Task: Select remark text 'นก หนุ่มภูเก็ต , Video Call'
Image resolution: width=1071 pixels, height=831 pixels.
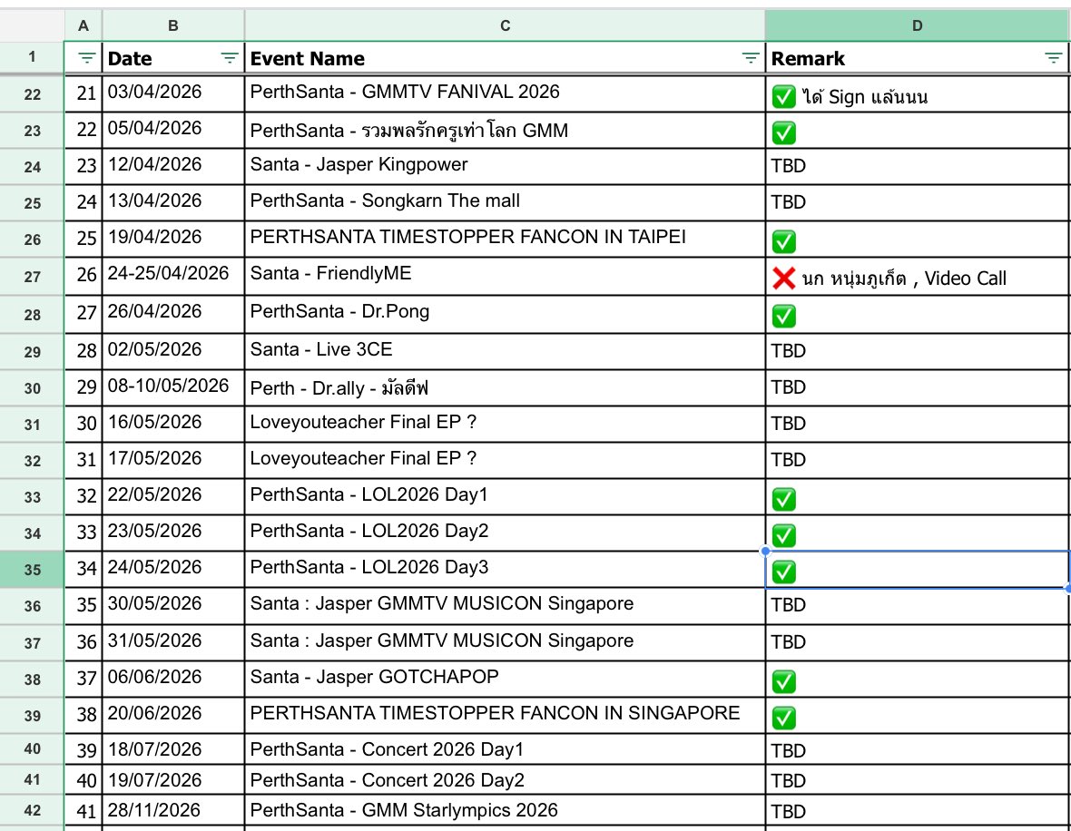Action: [904, 279]
